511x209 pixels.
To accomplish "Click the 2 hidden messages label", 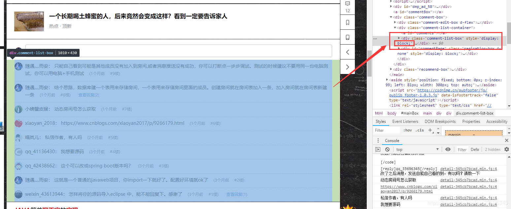I will coord(493,150).
